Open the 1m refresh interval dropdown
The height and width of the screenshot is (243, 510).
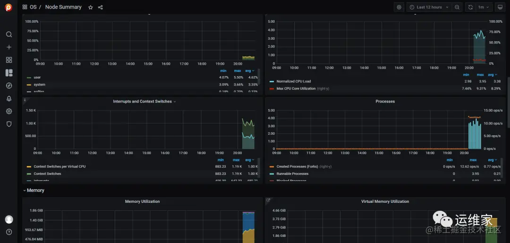(484, 7)
